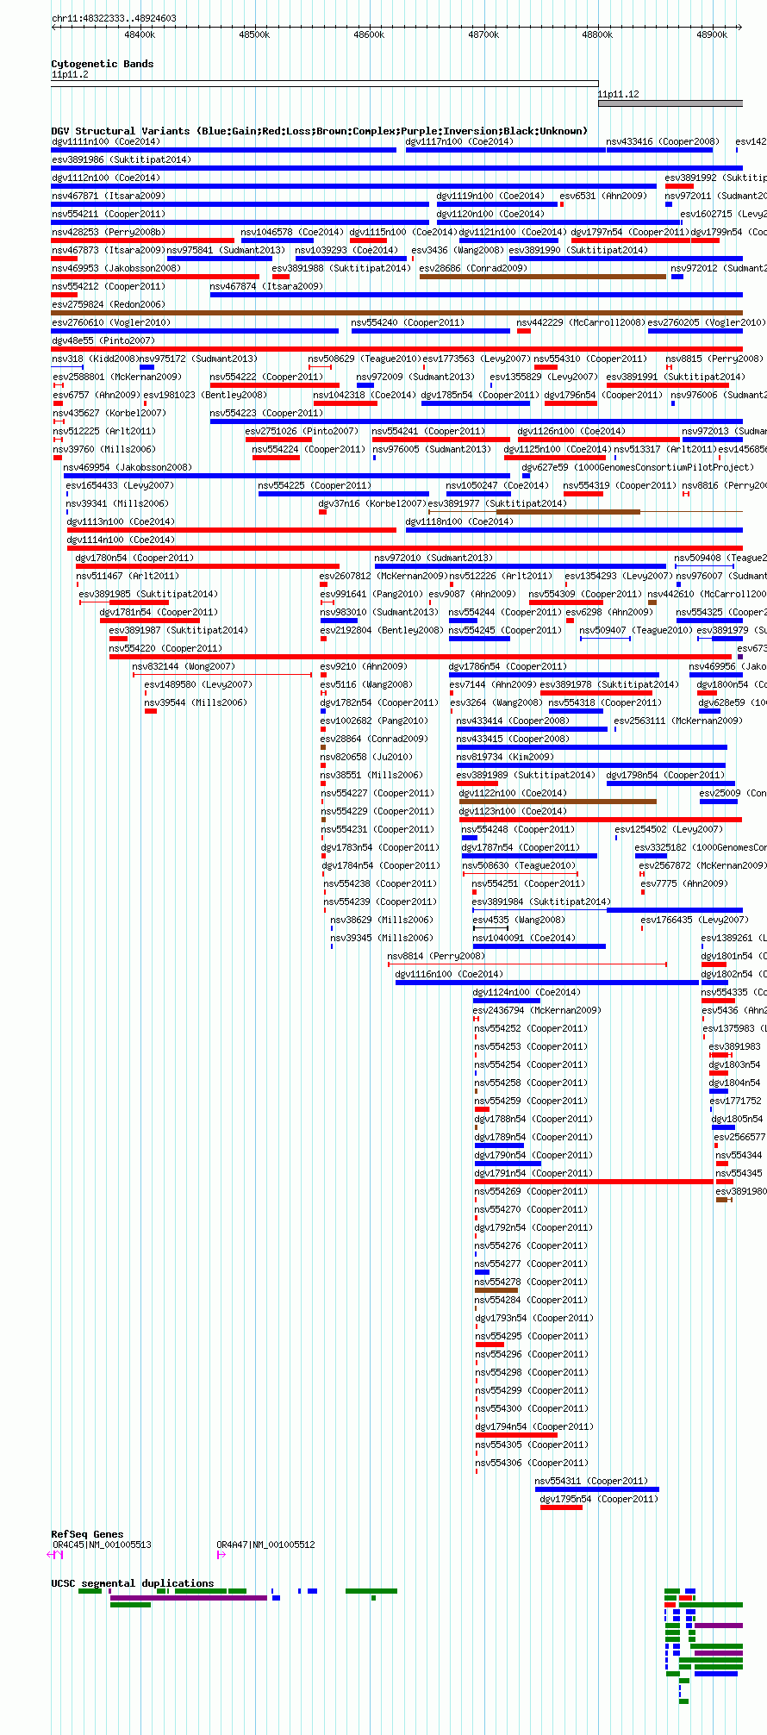Click dgv1116n100 (Coe2014) label
This screenshot has height=1735, width=767.
pos(449,974)
